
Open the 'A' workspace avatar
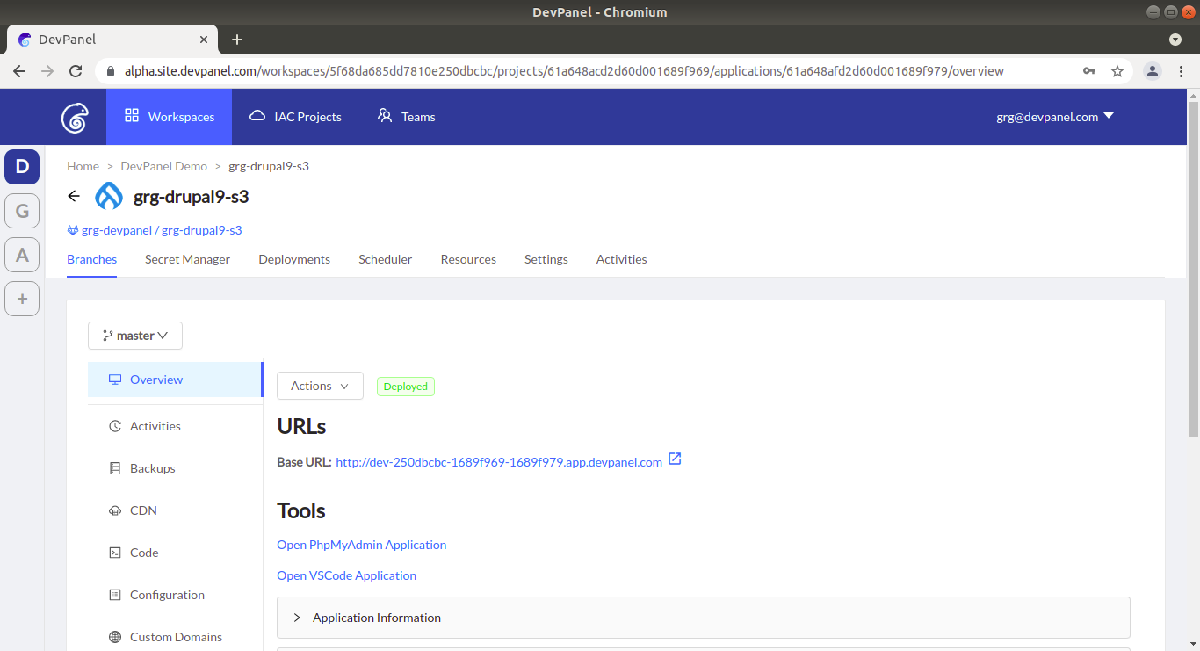[x=22, y=255]
